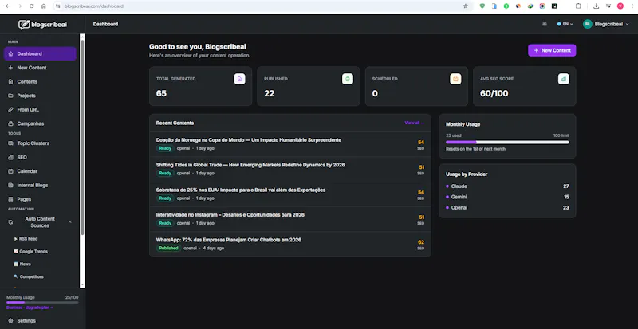Image resolution: width=638 pixels, height=329 pixels.
Task: Click the browser address bar
Action: pos(261,6)
